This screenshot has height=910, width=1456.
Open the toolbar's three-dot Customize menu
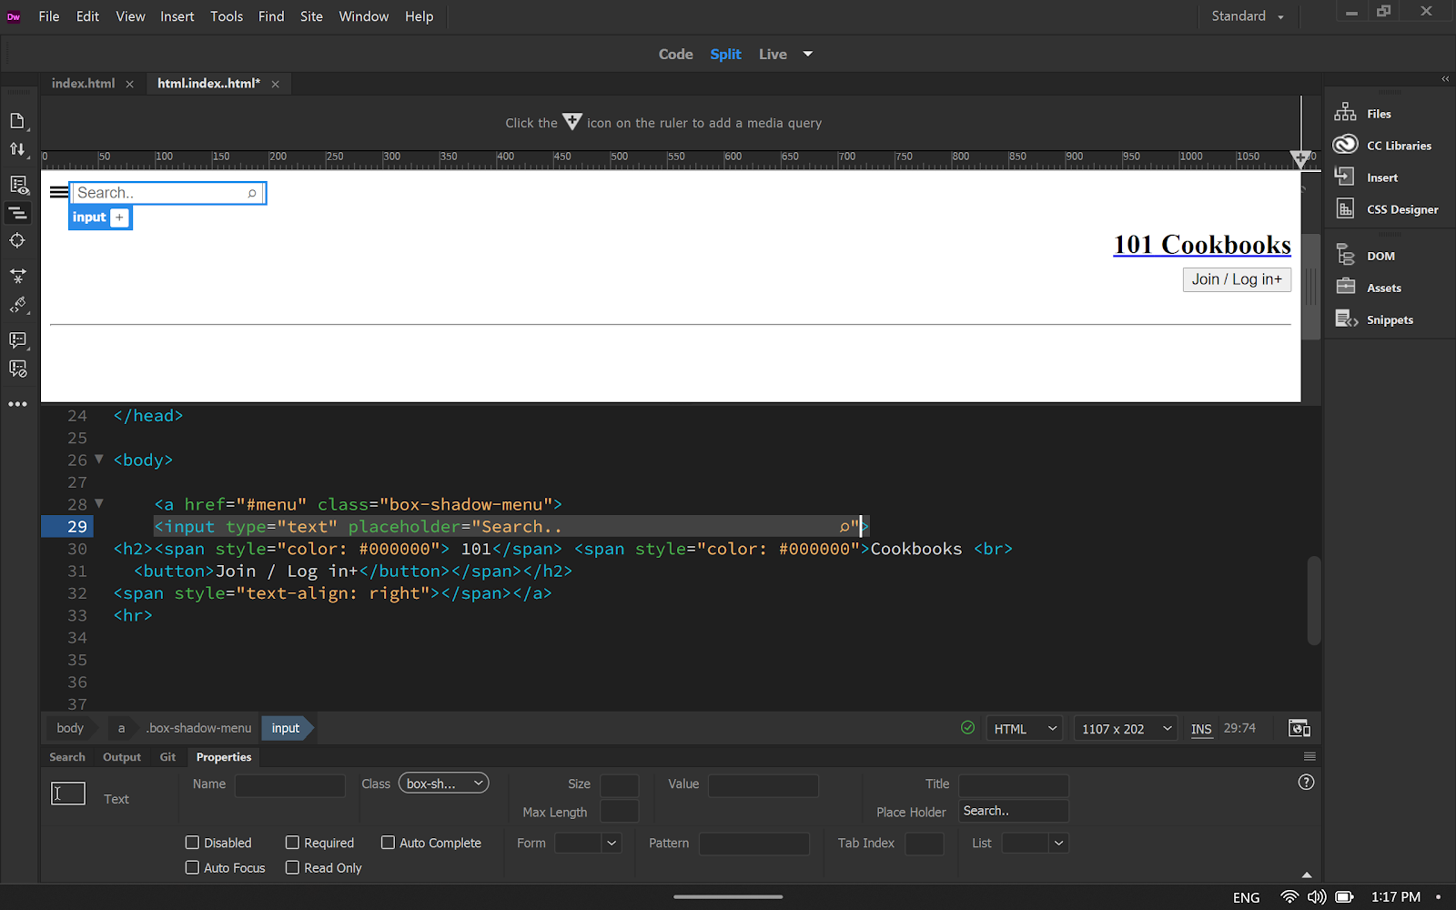18,404
